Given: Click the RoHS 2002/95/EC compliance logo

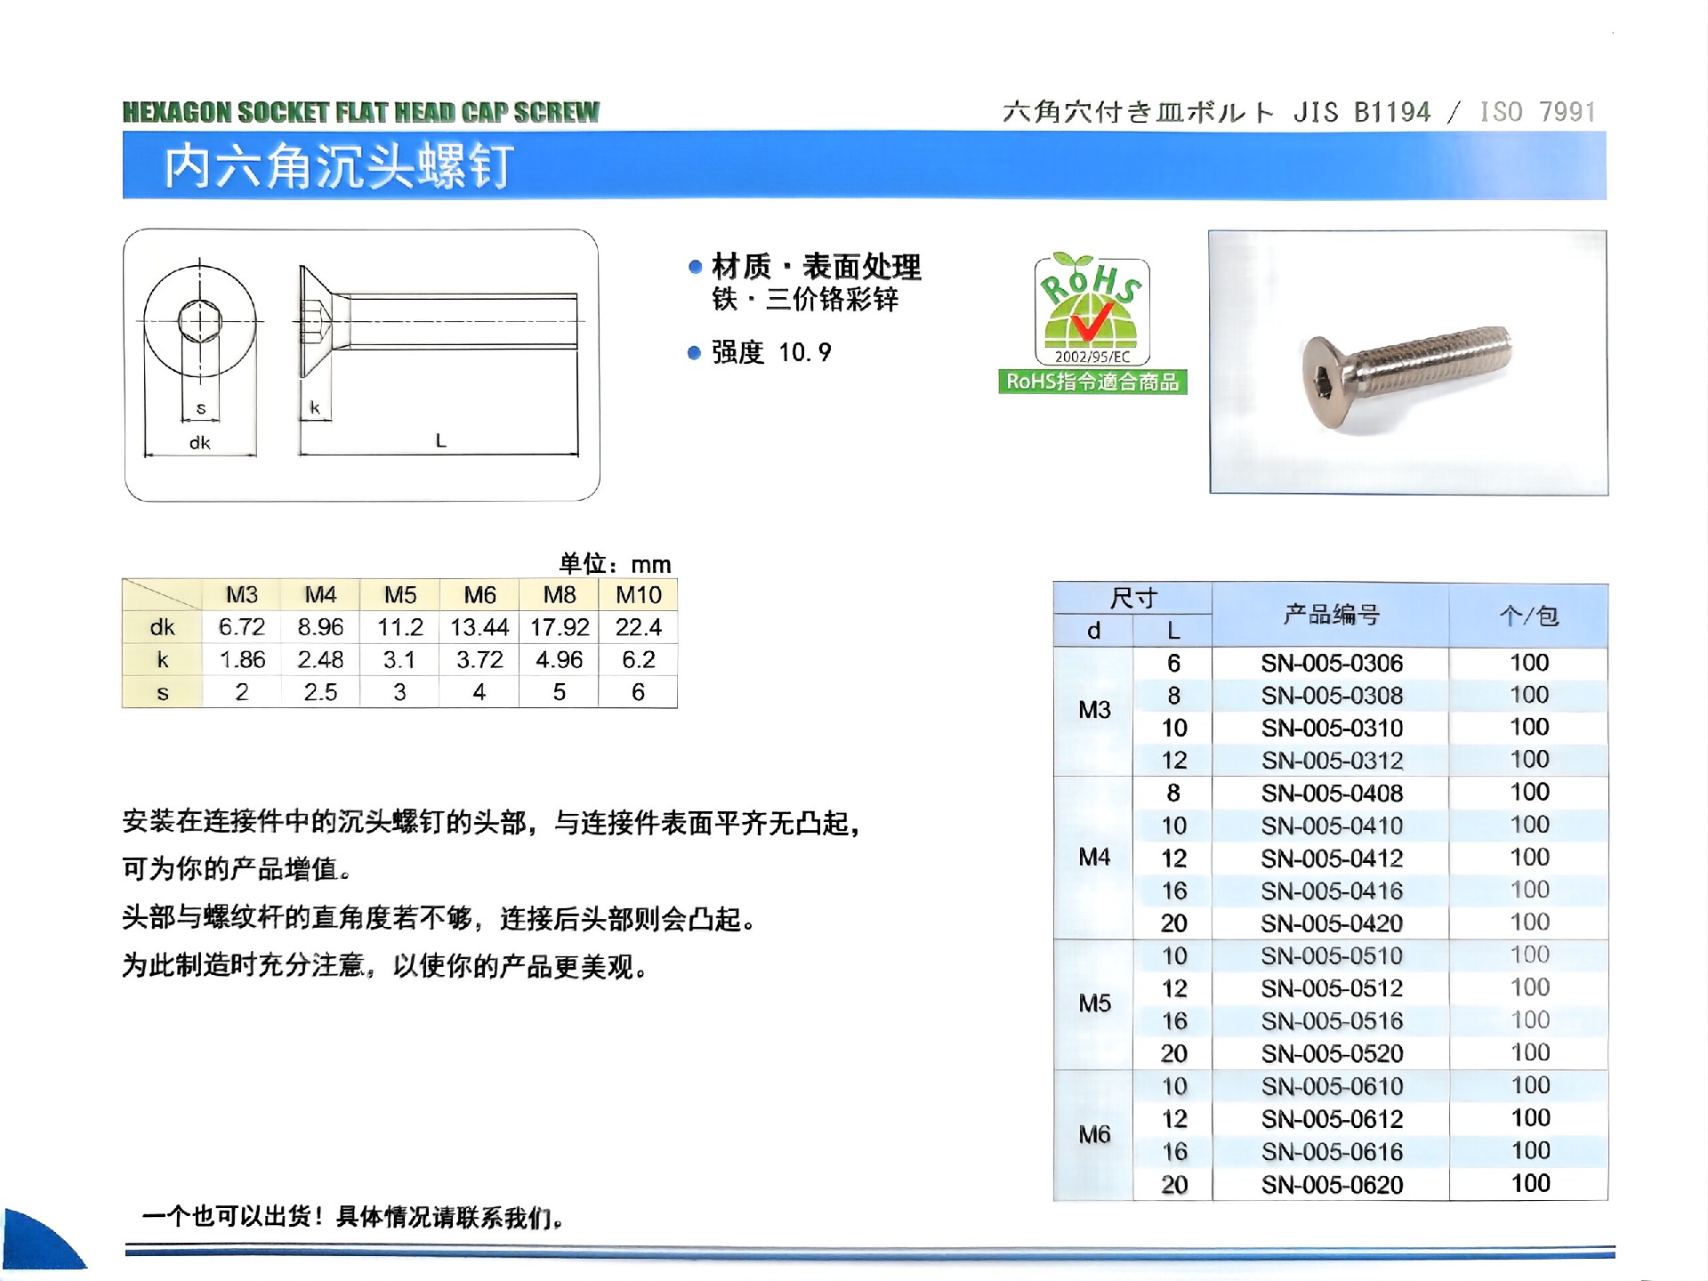Looking at the screenshot, I should [x=1092, y=308].
